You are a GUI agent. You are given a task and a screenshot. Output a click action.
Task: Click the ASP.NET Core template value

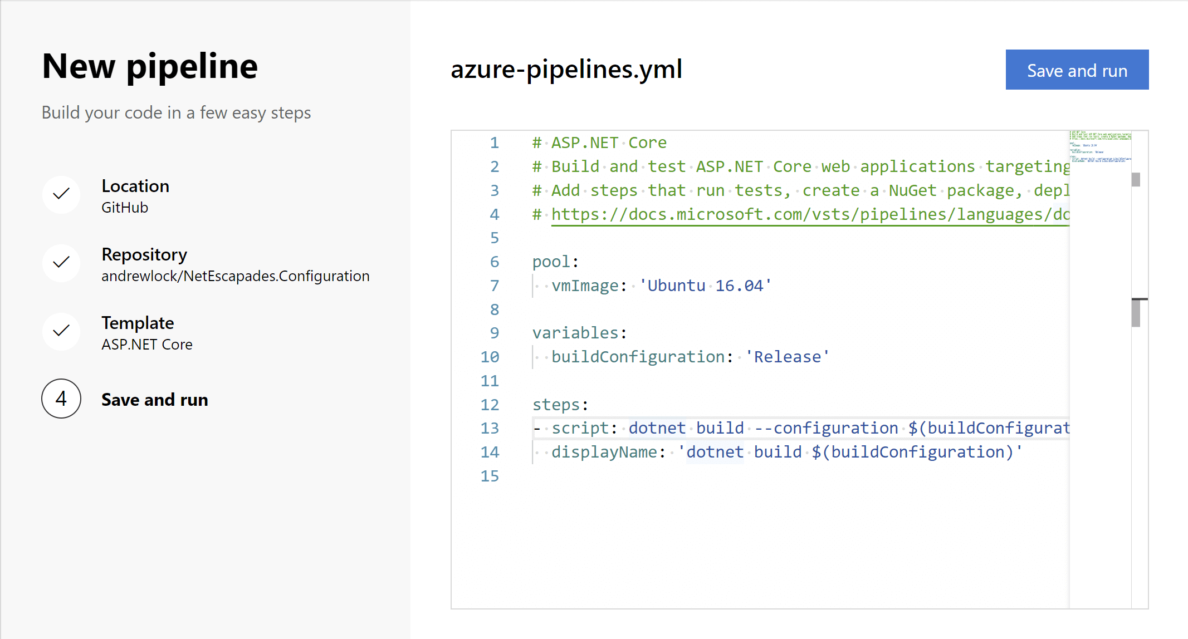coord(147,345)
